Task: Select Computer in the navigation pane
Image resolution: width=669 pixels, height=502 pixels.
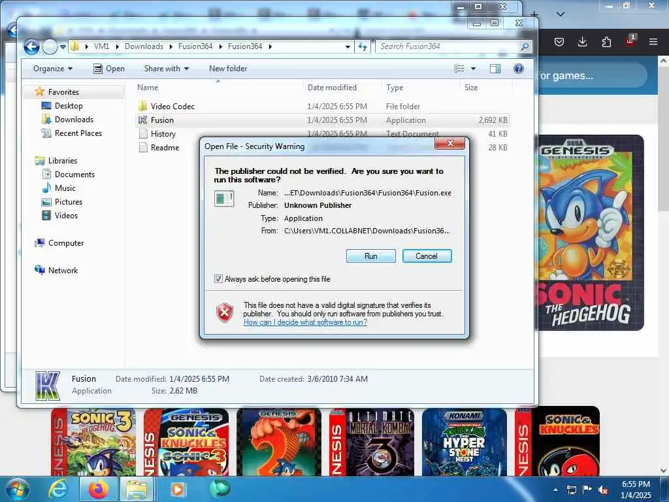Action: coord(66,243)
